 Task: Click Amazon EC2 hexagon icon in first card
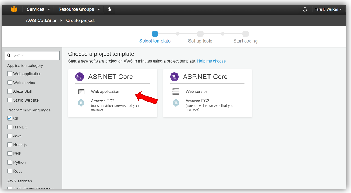tap(81, 103)
